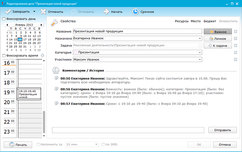242x152 pixels.
Task: Click the Начать arrow icon
Action: pyautogui.click(x=106, y=12)
